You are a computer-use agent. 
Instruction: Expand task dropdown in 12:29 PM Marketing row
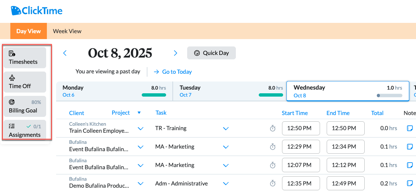click(x=226, y=147)
